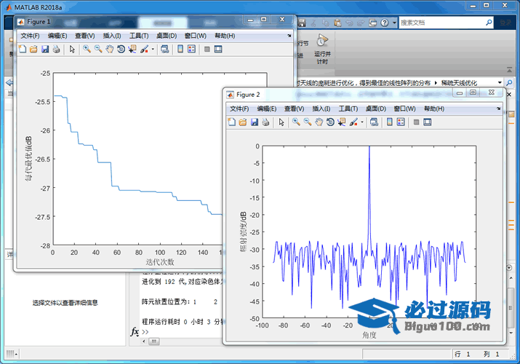This screenshot has width=520, height=364.
Task: Click the back arrow in MATLAB folder bar
Action: click(x=9, y=82)
